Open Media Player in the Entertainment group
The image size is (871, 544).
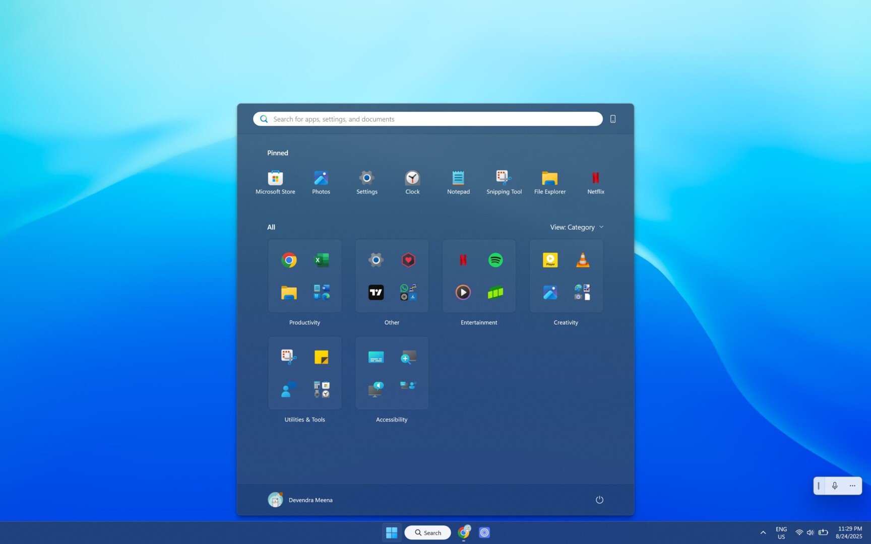pos(463,292)
